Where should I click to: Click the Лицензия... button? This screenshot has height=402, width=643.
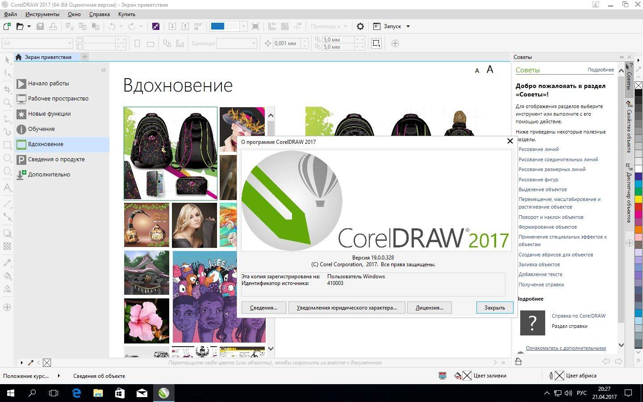pyautogui.click(x=429, y=308)
